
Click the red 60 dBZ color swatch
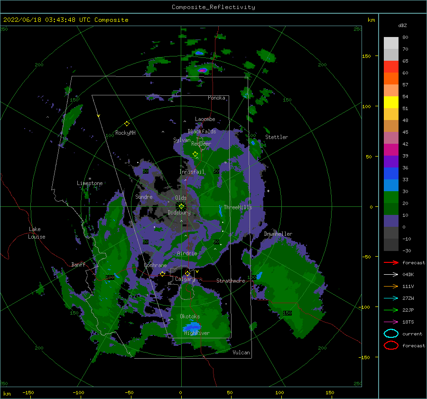391,67
